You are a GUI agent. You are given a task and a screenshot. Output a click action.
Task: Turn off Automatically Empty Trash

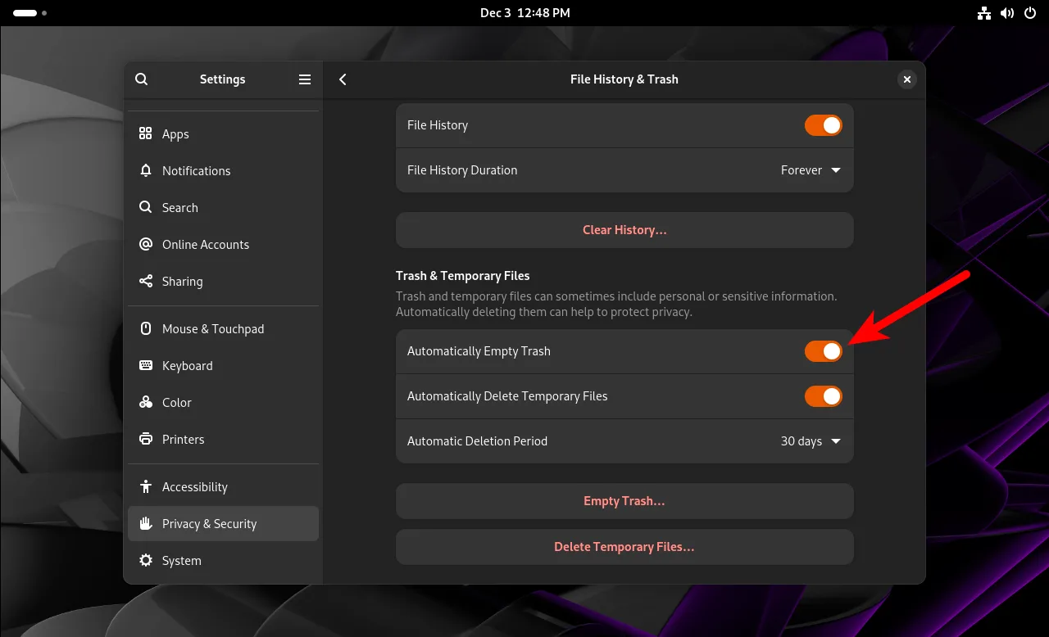pos(823,351)
